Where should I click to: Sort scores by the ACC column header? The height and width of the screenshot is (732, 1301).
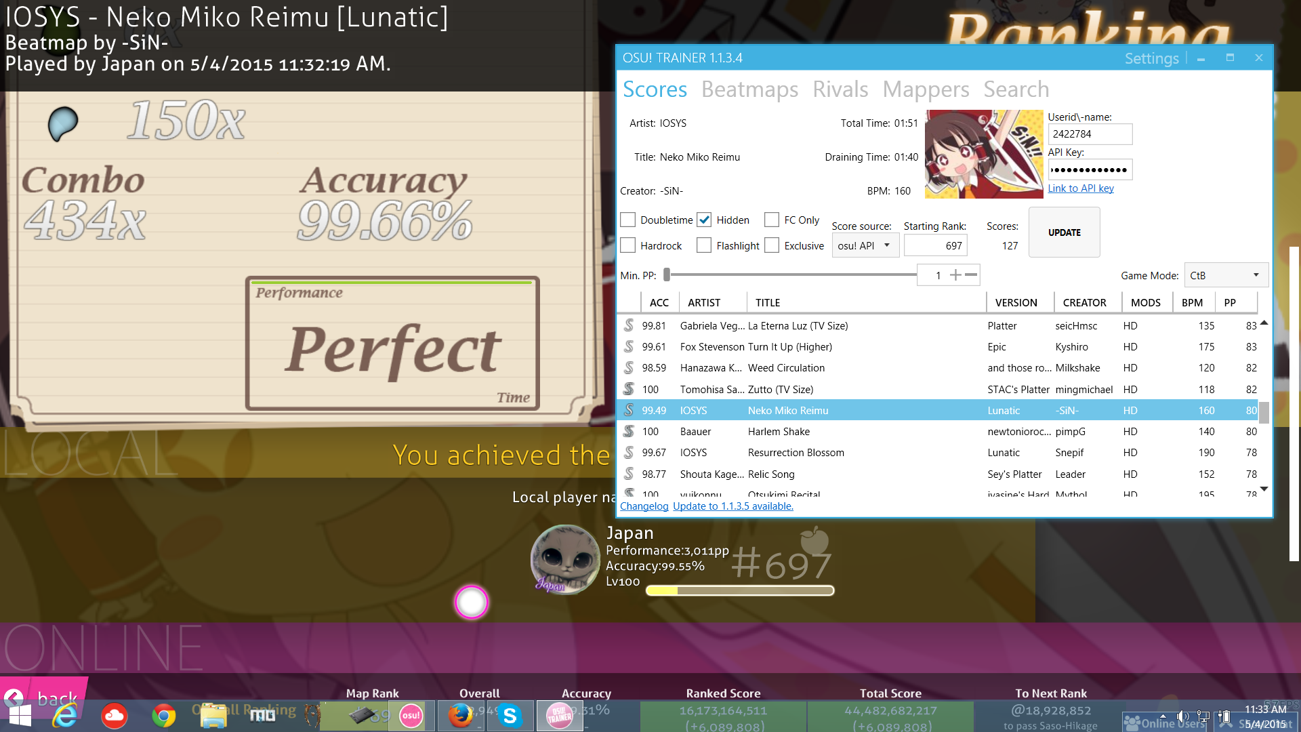tap(659, 302)
